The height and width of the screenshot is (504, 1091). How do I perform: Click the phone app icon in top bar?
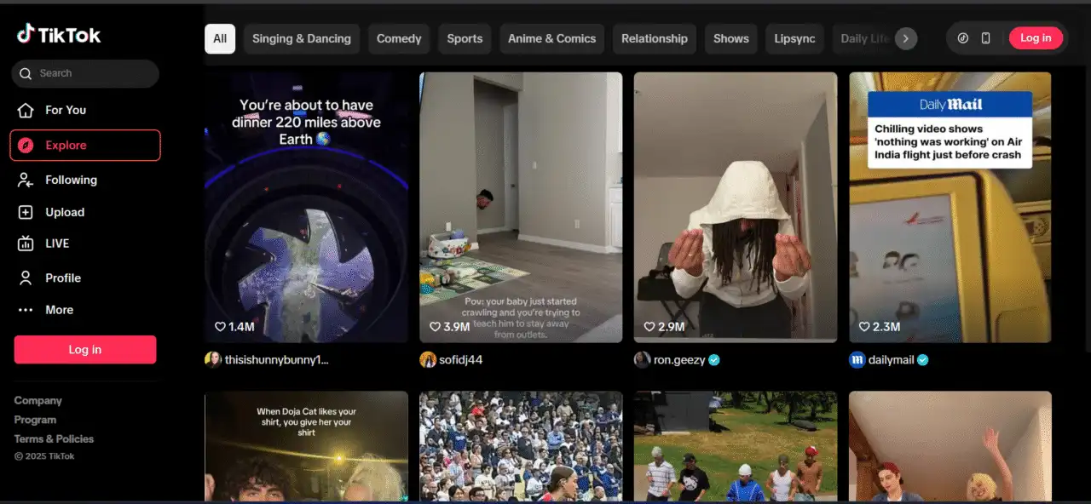986,37
